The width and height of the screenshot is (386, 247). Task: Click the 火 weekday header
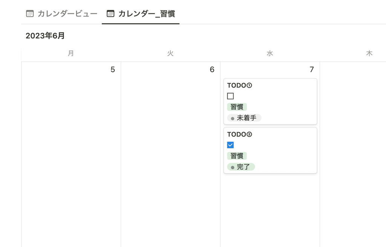click(x=170, y=53)
